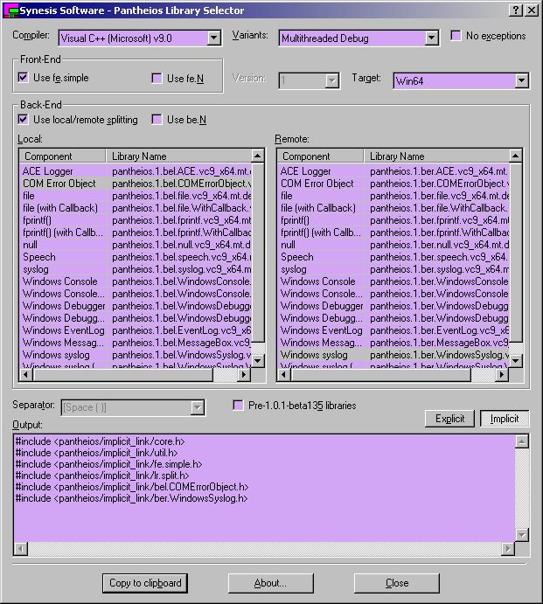Click Local list scroll left arrow
This screenshot has width=543, height=604.
click(x=26, y=374)
